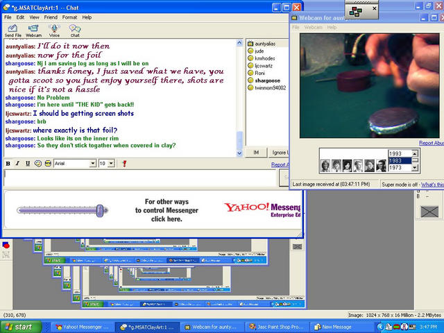Click Report Abuse link in webcam window
Screen dimensions: 444x333
(x=432, y=143)
